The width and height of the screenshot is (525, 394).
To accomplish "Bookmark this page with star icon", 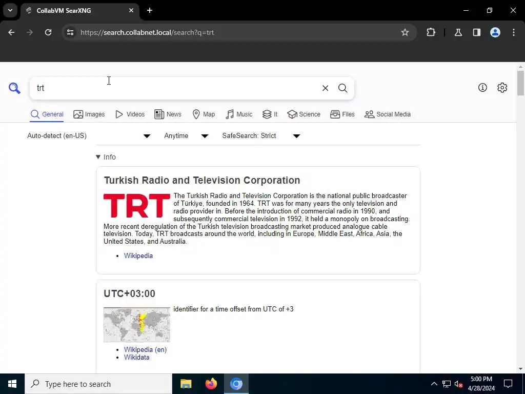I will coord(405,32).
